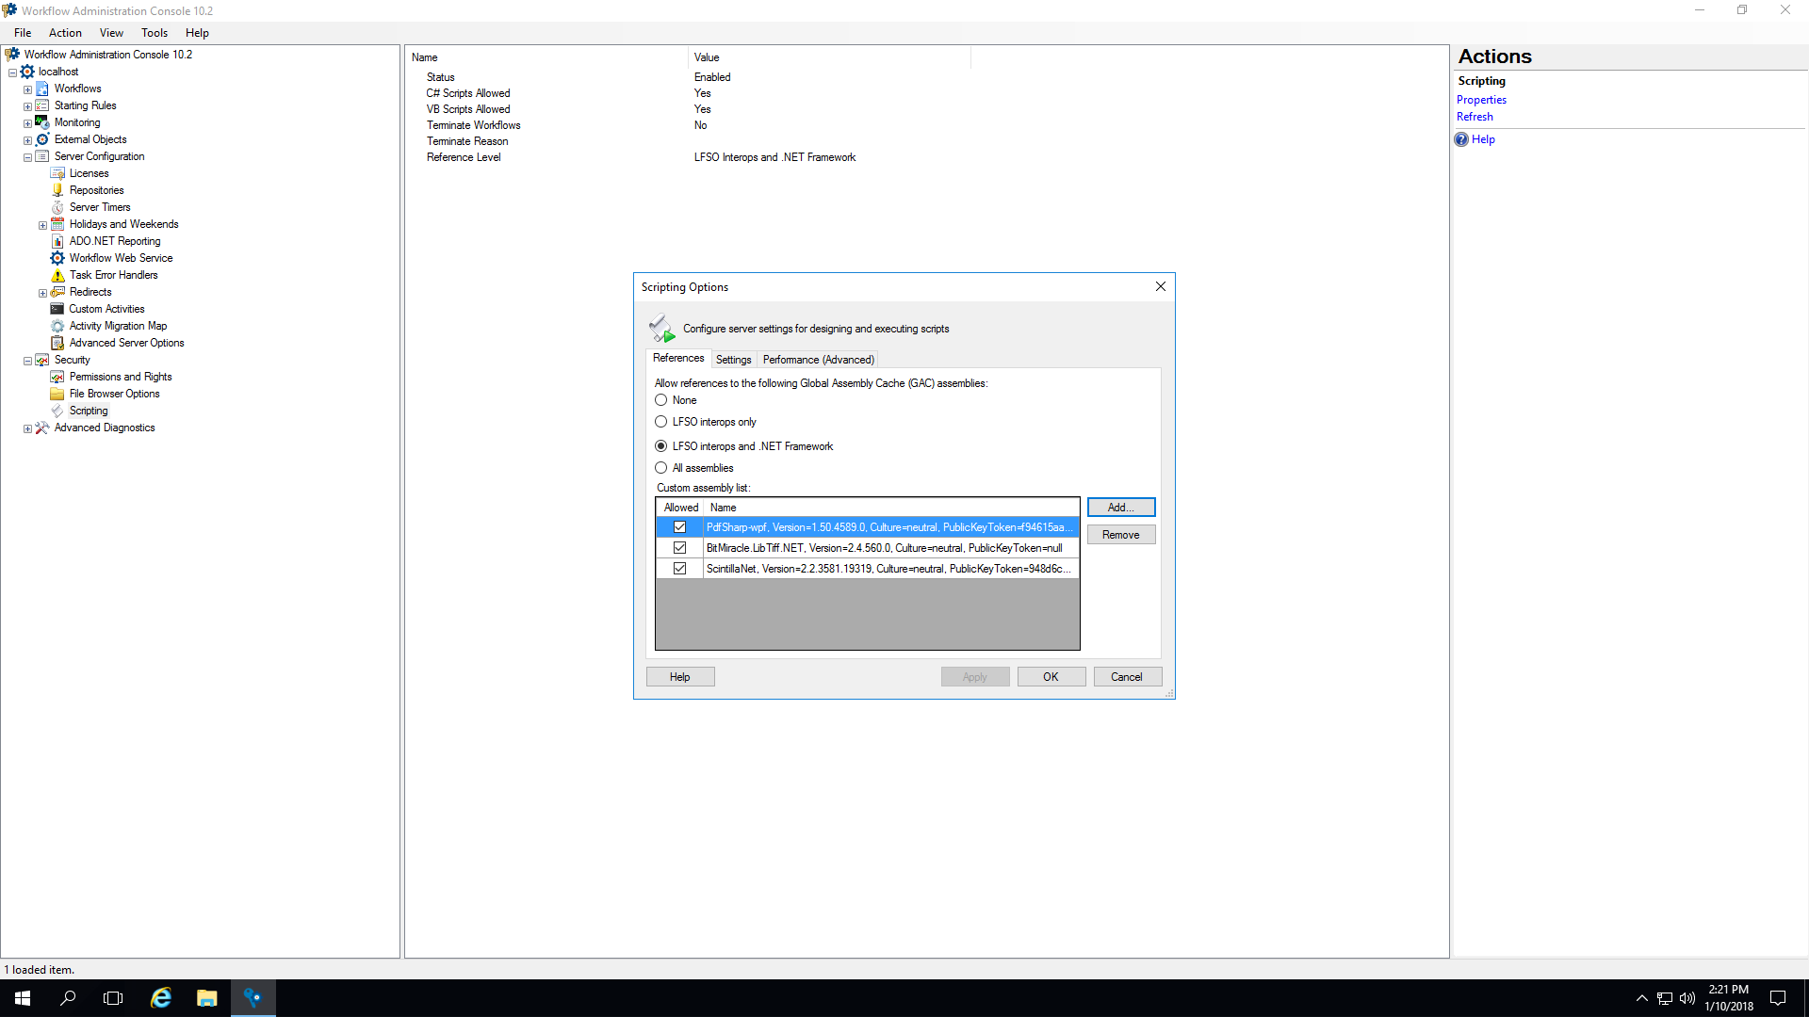1809x1017 pixels.
Task: Select the References tab
Action: [678, 358]
